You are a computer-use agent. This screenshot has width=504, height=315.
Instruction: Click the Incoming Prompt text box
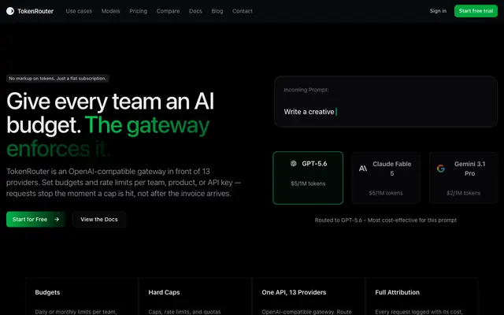pos(386,102)
